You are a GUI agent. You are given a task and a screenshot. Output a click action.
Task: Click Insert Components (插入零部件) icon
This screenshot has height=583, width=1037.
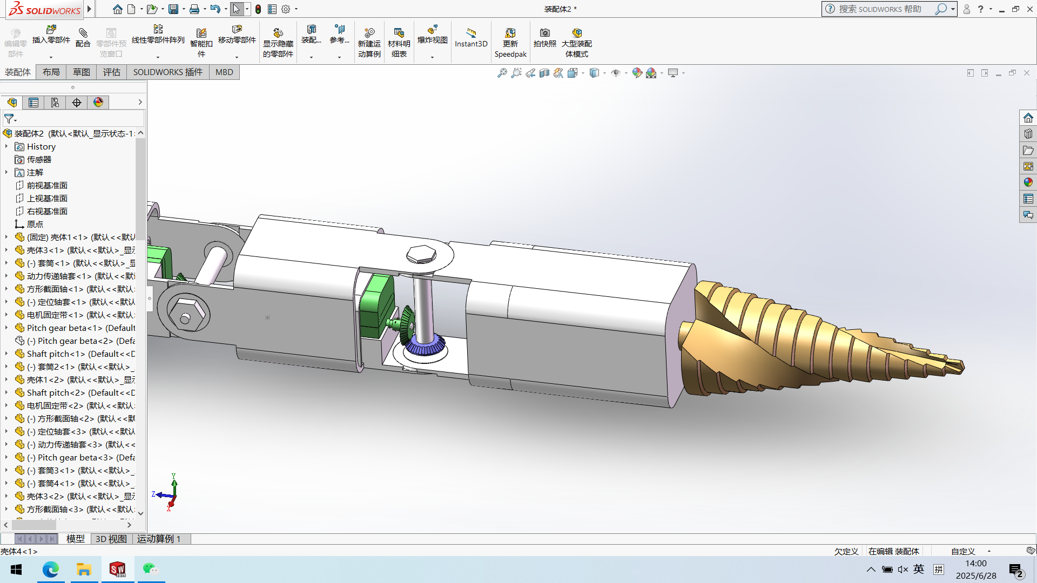pos(51,35)
